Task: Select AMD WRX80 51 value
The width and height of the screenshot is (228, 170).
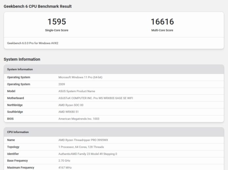Action: tap(68, 112)
